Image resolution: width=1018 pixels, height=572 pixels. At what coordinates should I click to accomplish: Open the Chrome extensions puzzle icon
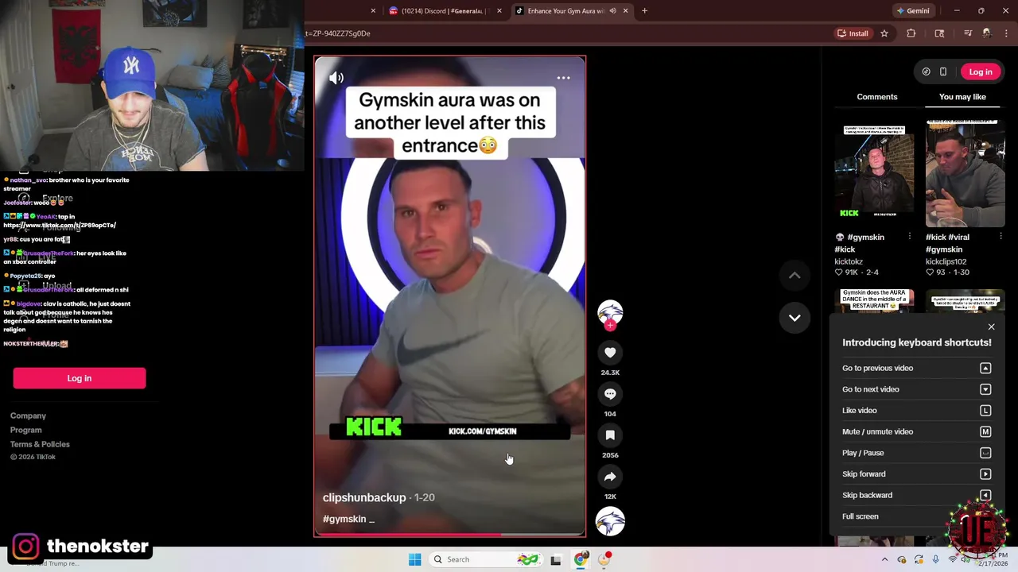point(911,33)
